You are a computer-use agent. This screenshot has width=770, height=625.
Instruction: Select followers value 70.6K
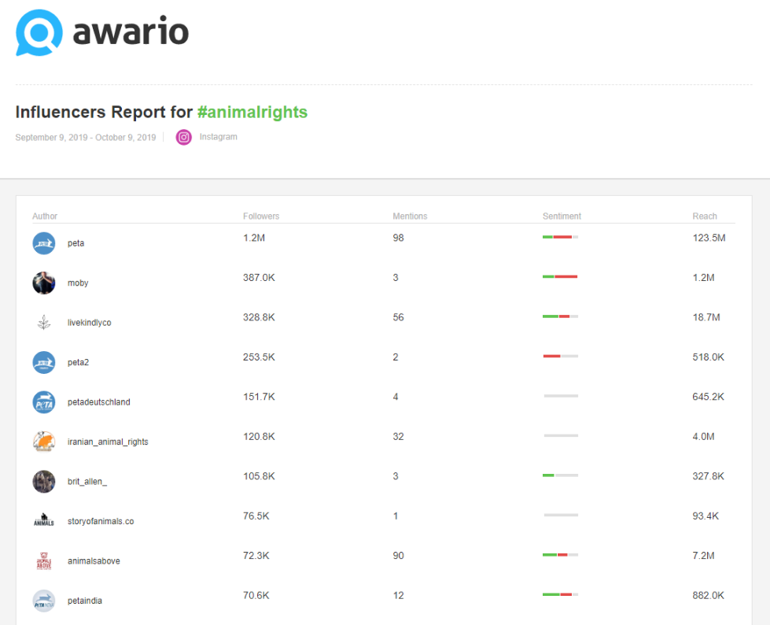pos(256,596)
